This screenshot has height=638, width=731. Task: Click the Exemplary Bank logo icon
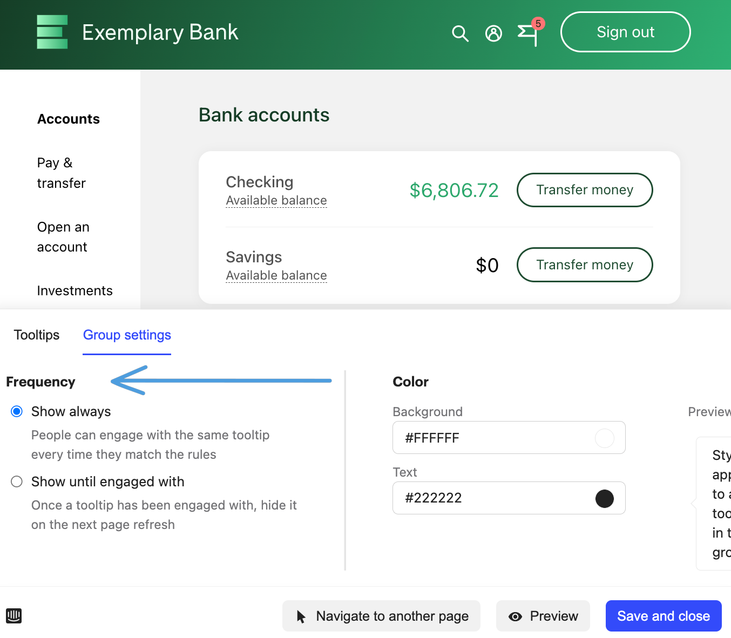pos(52,32)
